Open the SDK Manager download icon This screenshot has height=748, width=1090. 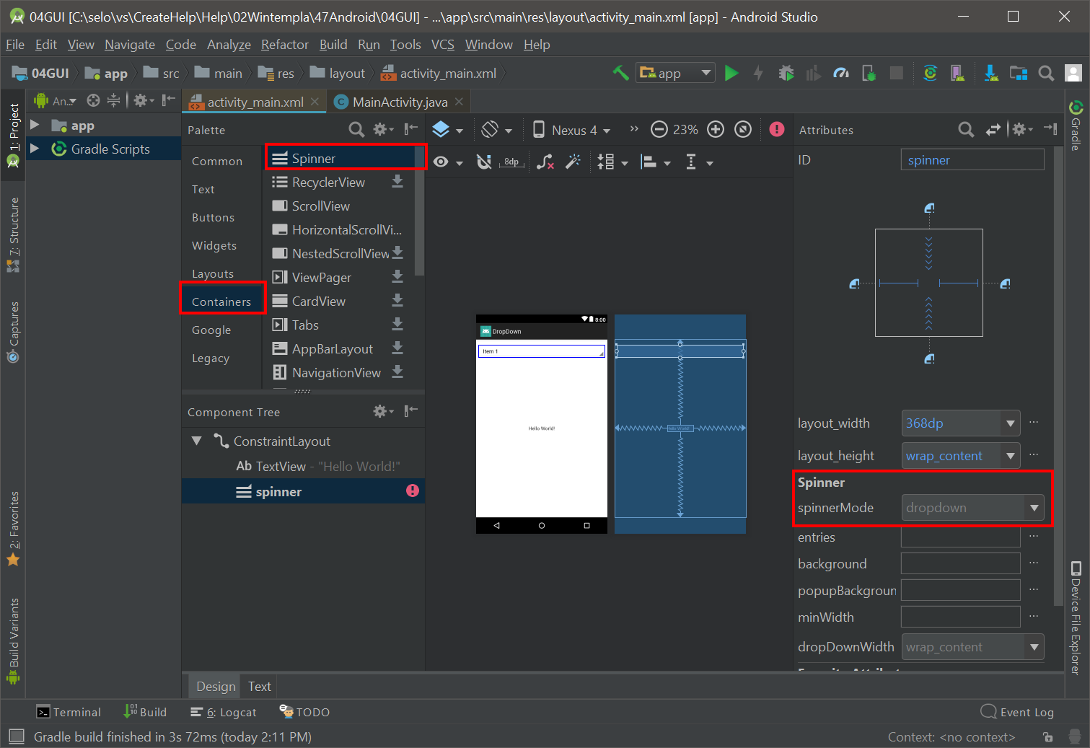[x=991, y=73]
